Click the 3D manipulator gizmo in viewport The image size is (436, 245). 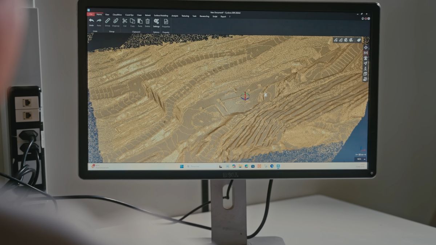(x=245, y=96)
